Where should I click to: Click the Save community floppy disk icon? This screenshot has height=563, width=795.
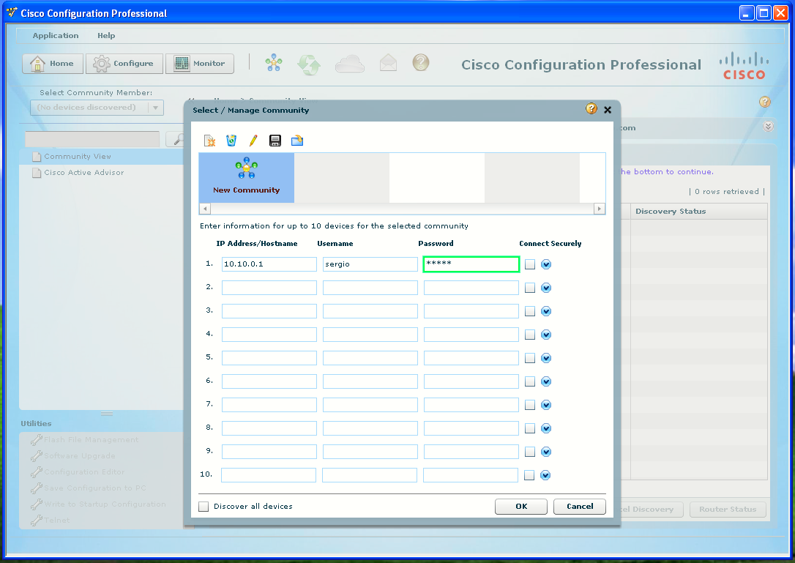[275, 141]
